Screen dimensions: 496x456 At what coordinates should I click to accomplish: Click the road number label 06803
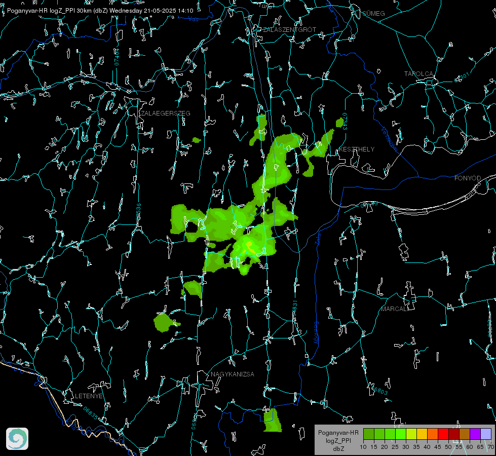379,390
